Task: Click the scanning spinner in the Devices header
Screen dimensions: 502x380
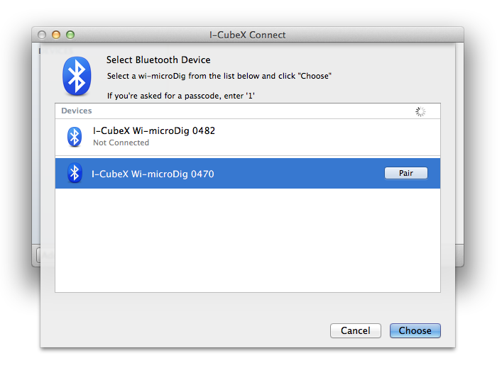Action: point(420,111)
